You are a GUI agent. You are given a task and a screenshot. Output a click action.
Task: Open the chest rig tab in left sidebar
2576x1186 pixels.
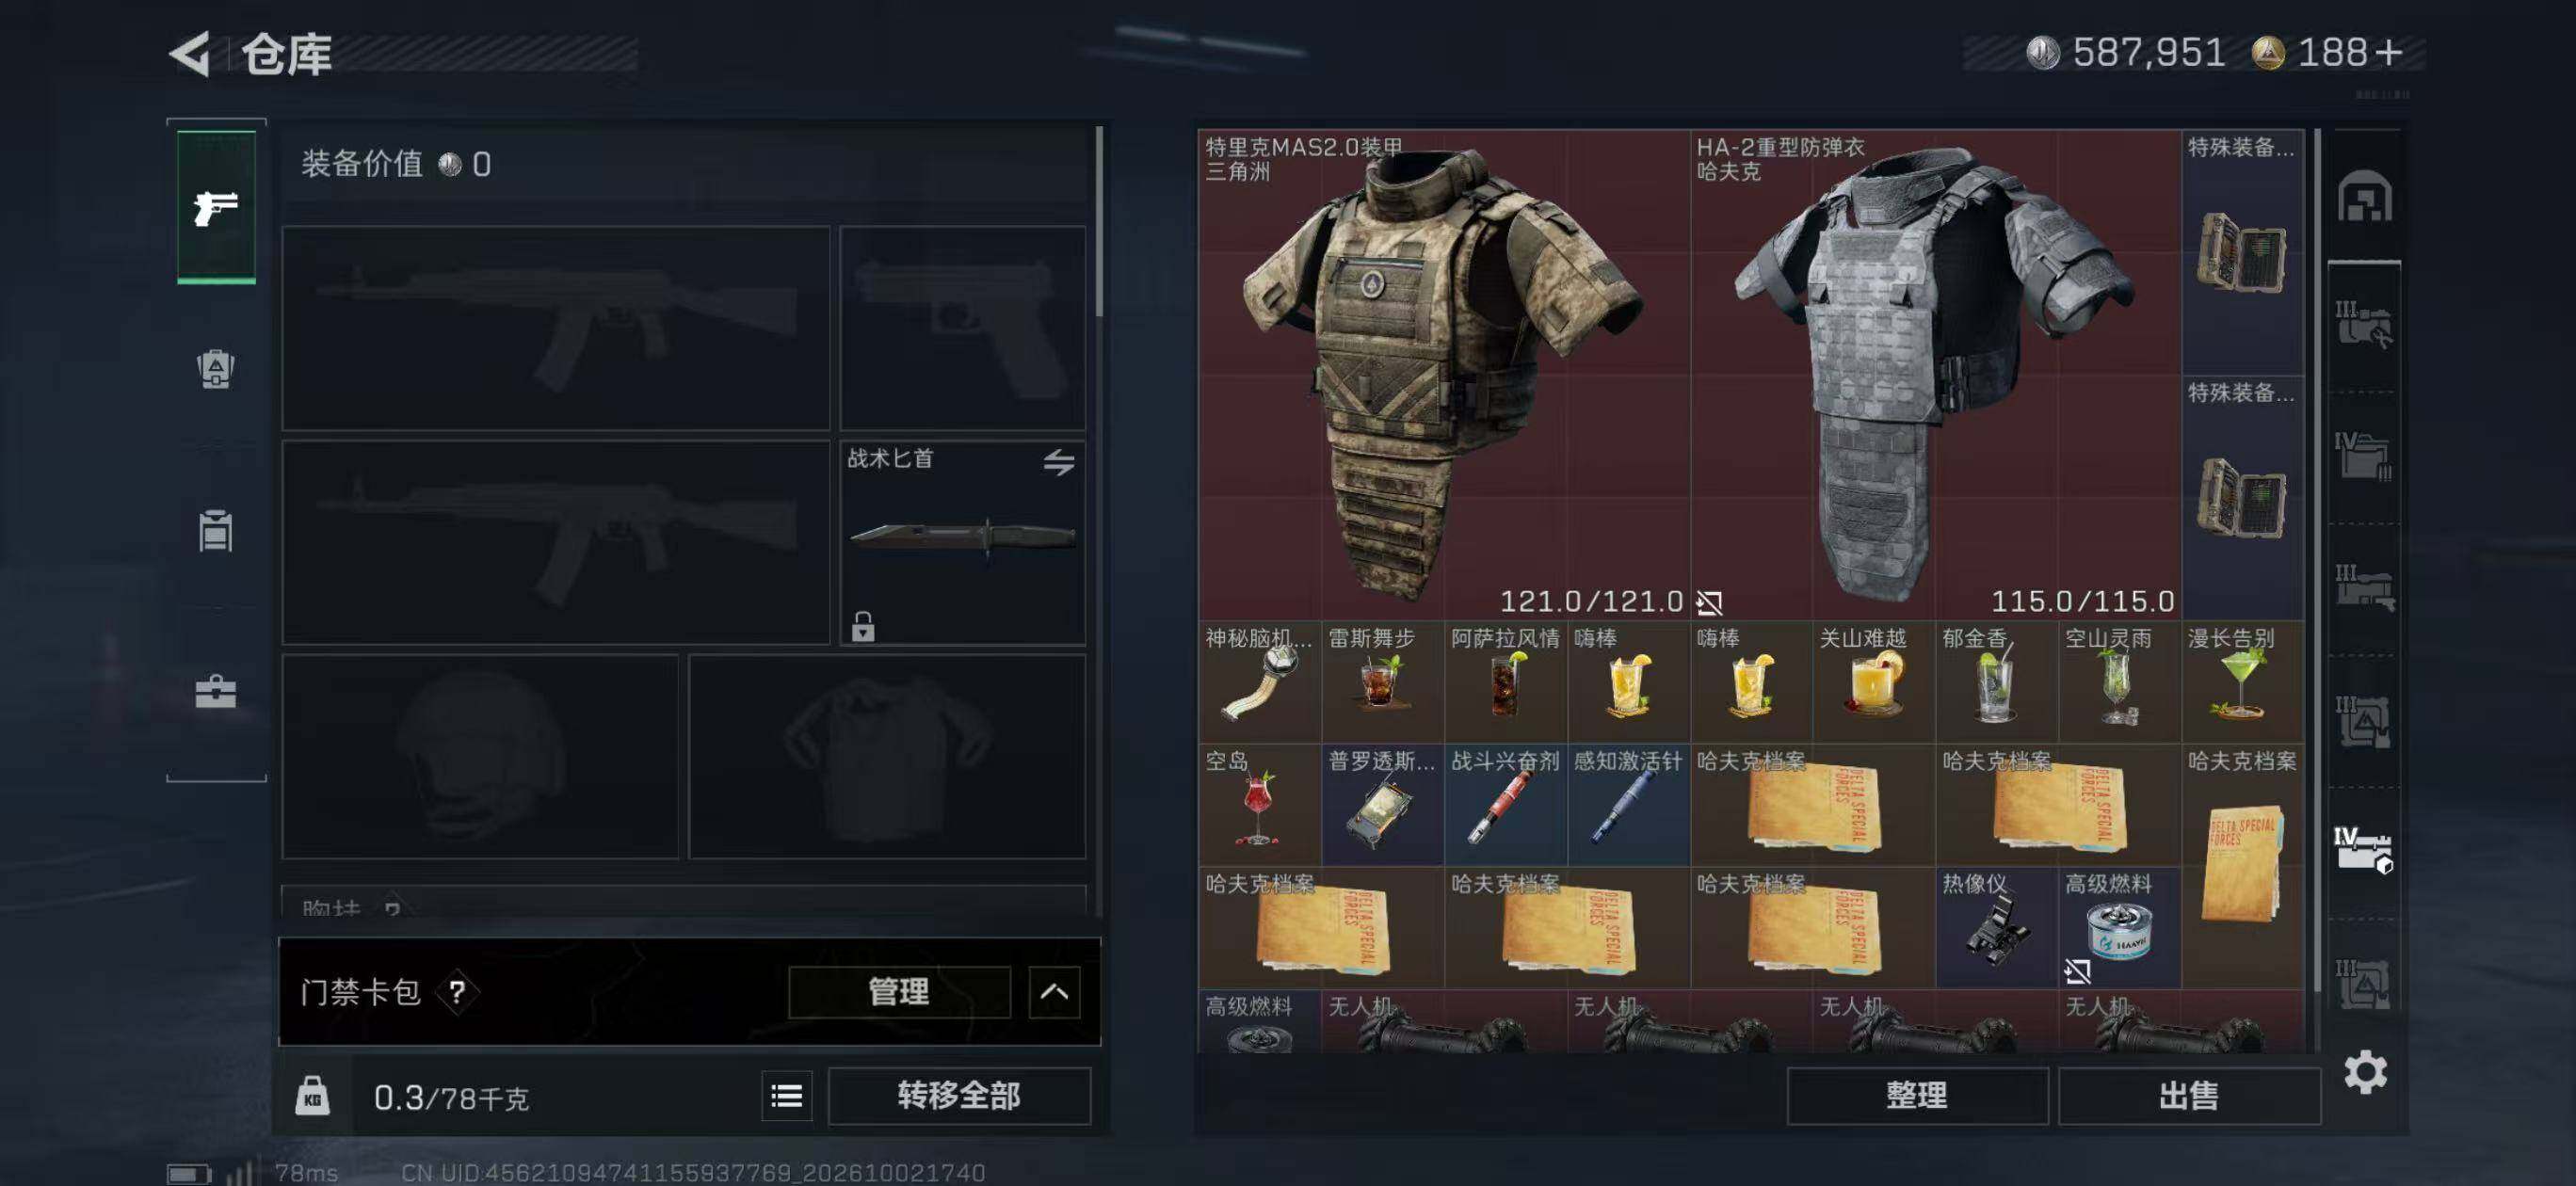[x=216, y=531]
